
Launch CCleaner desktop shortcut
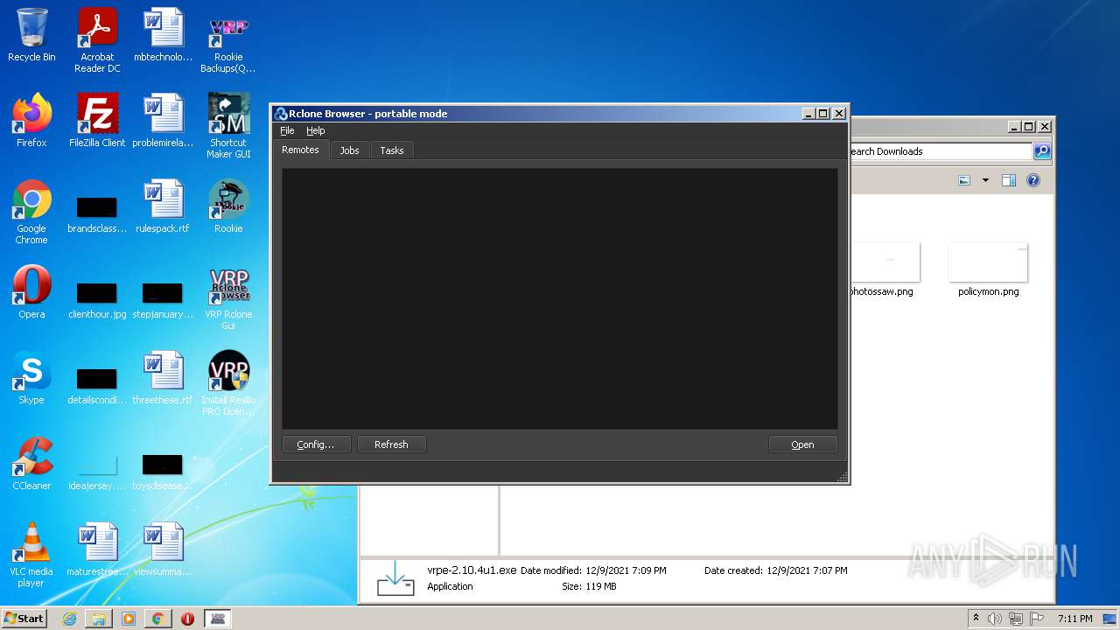tap(31, 464)
